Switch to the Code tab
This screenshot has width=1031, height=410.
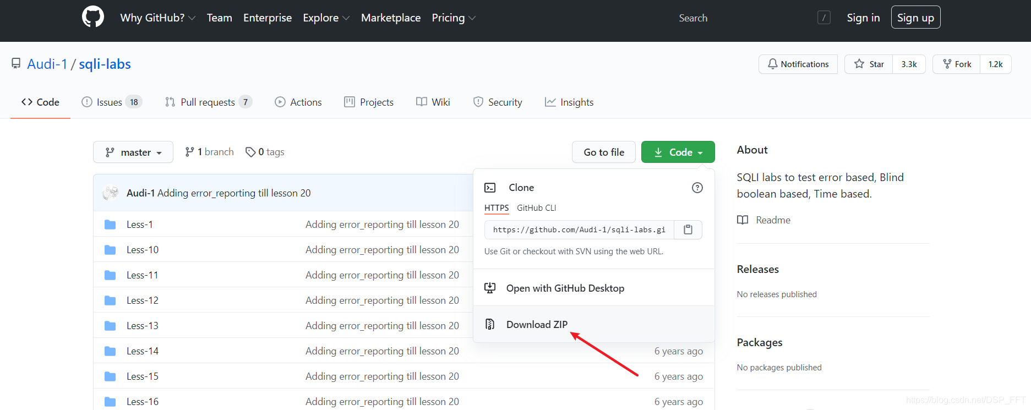point(40,102)
